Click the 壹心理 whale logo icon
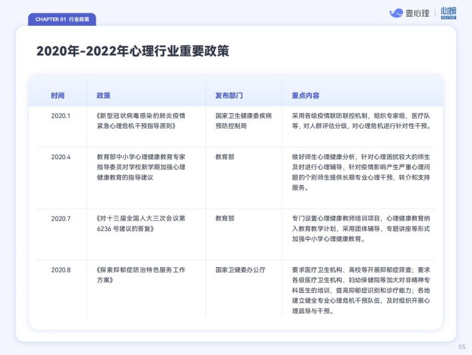Viewport: 472px width, 355px height. click(396, 13)
